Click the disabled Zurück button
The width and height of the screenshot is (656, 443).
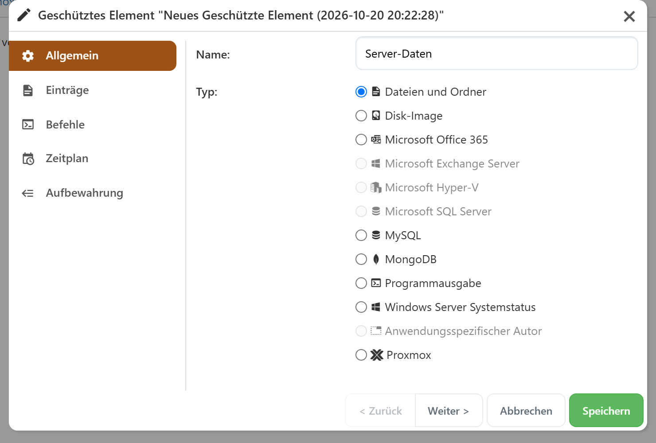tap(381, 411)
